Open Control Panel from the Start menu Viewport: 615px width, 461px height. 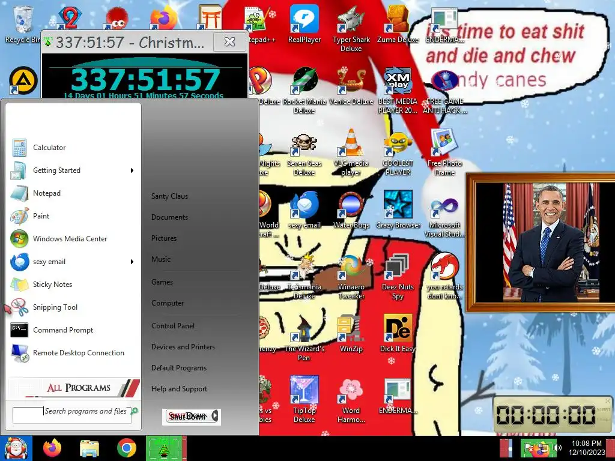[x=173, y=326]
